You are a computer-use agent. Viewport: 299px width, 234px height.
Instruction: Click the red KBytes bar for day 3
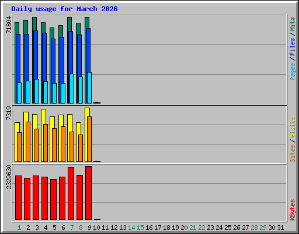click(x=36, y=198)
